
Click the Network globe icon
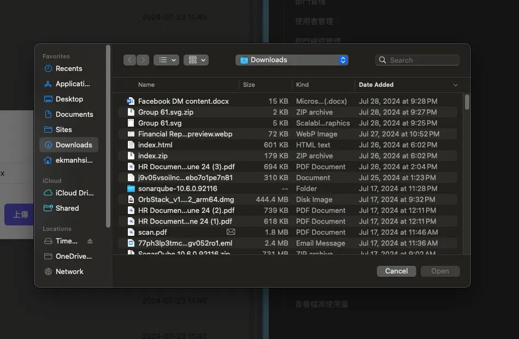point(48,272)
